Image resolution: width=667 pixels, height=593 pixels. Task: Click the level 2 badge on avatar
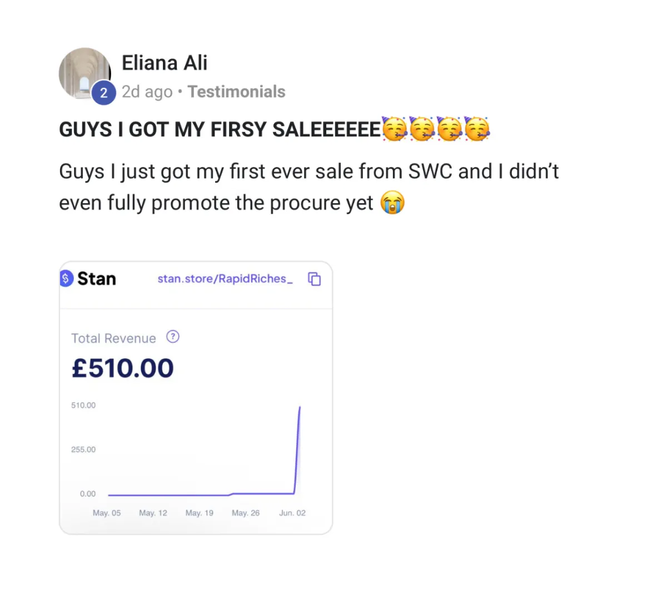[103, 92]
